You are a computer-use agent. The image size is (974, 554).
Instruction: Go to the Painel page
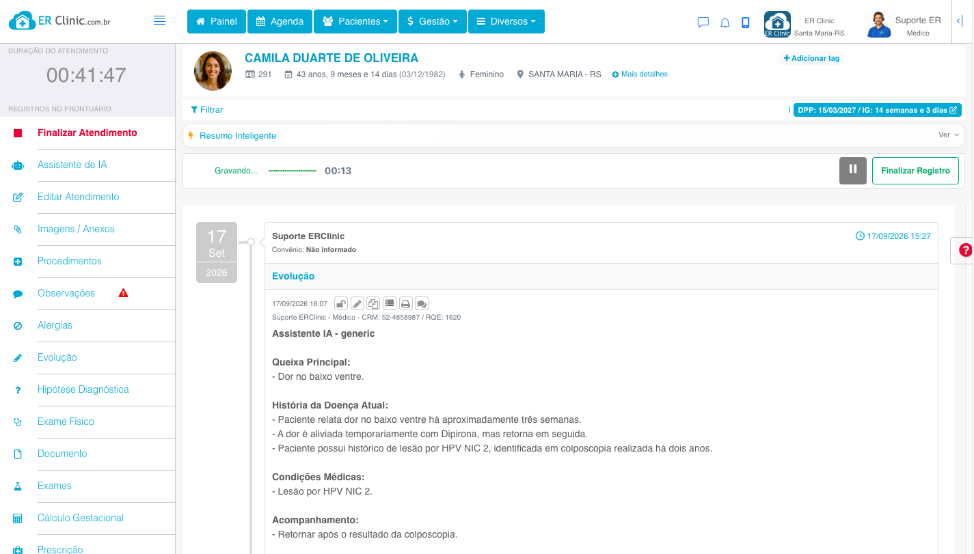point(216,21)
